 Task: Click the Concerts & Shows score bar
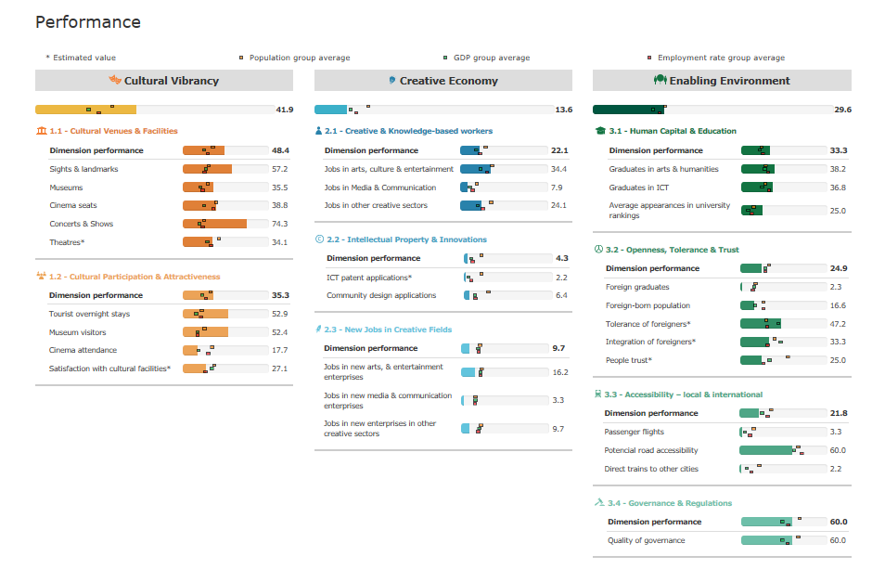(x=224, y=224)
